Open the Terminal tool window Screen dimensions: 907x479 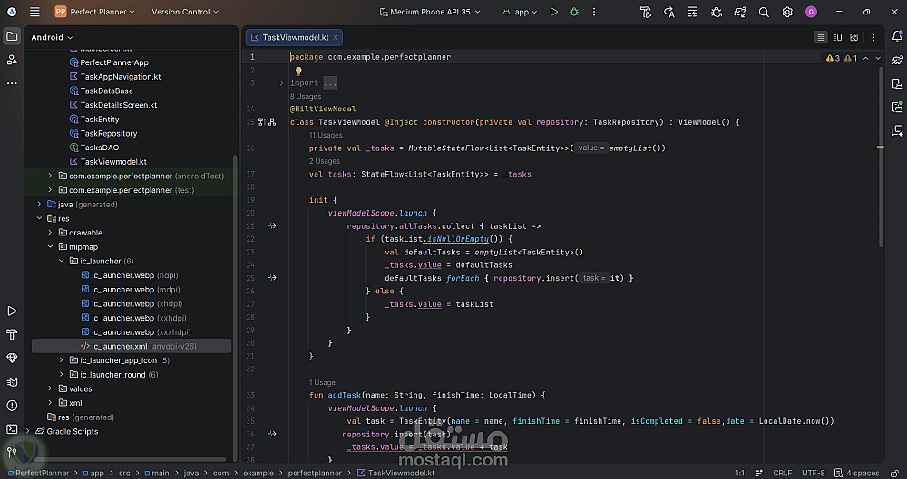(12, 429)
